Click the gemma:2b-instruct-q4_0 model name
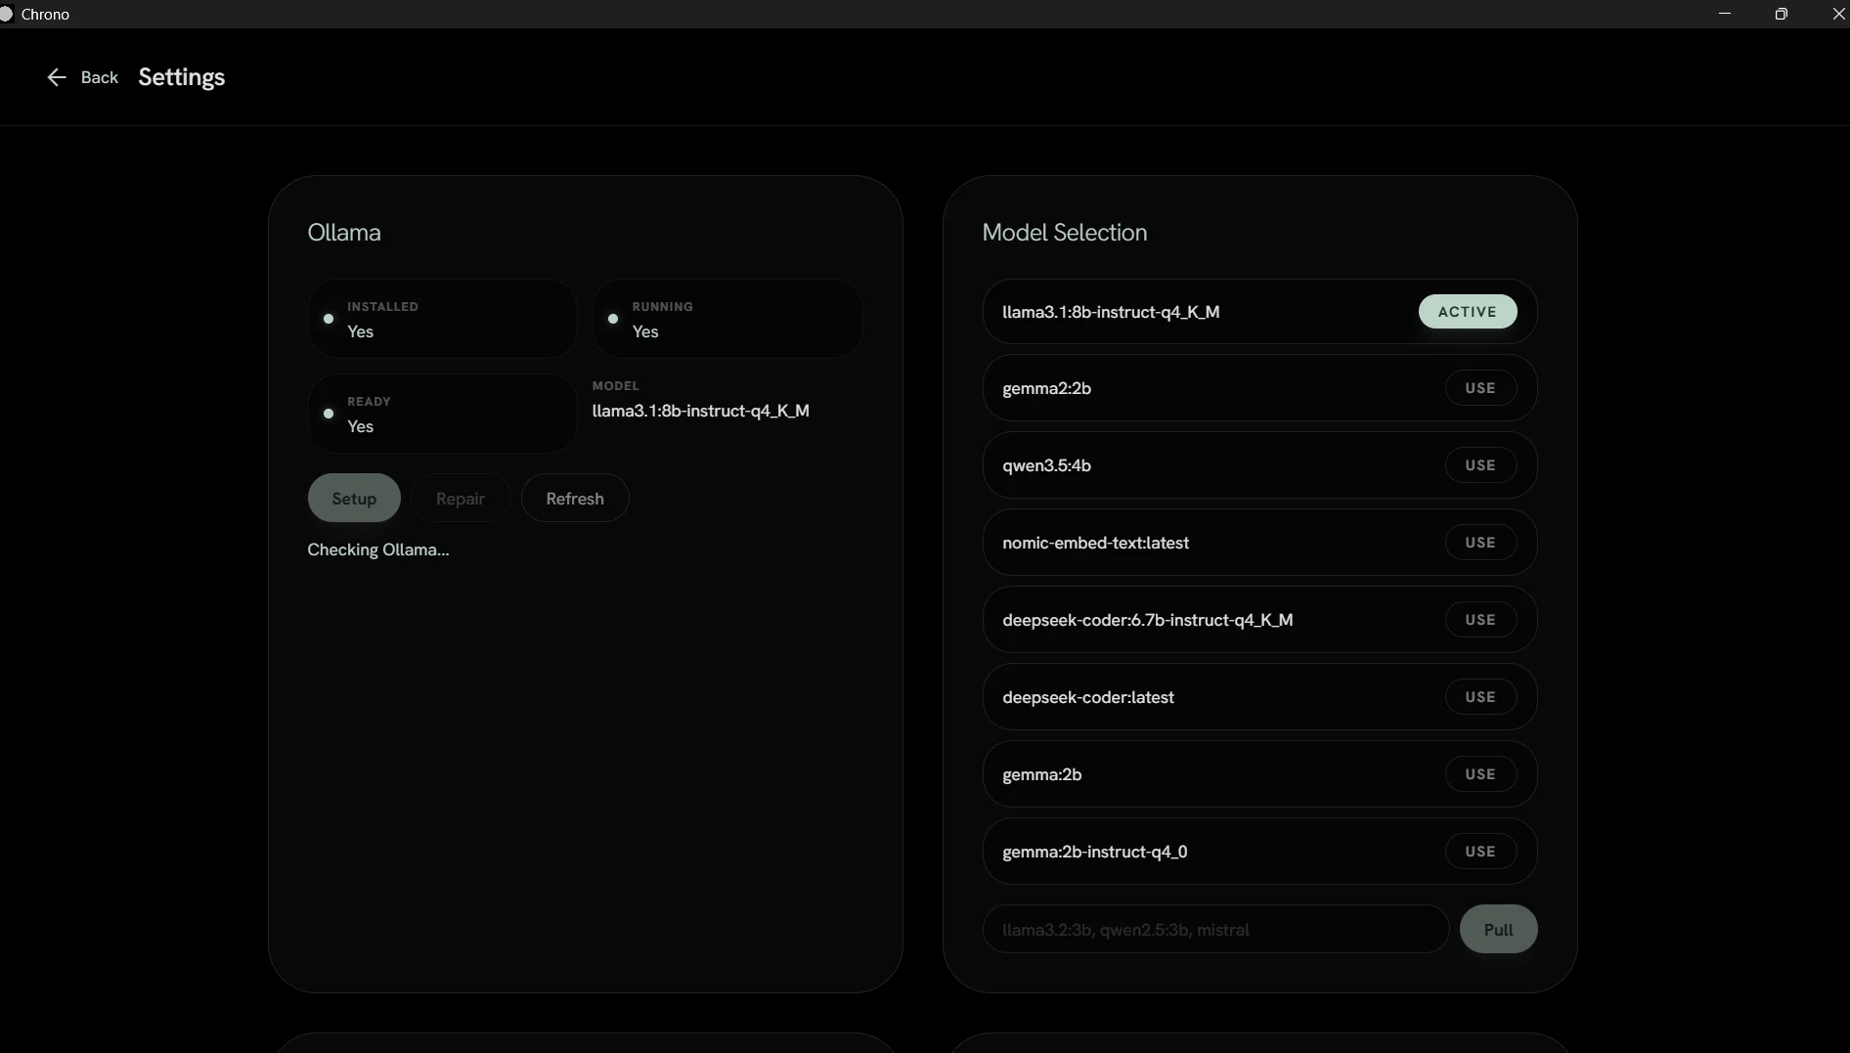This screenshot has width=1850, height=1053. coord(1094,852)
